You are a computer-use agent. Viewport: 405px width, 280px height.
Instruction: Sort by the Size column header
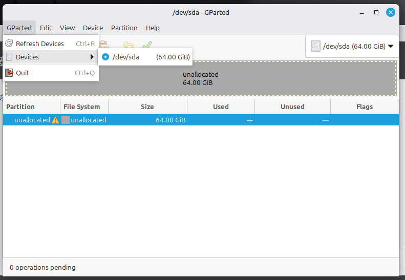[147, 107]
